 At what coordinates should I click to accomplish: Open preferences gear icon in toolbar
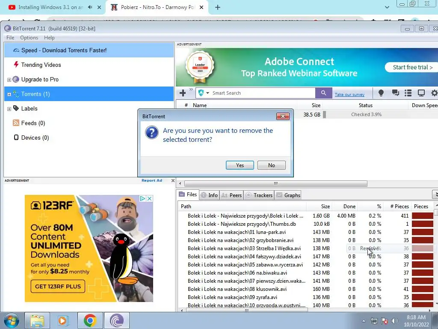click(435, 93)
